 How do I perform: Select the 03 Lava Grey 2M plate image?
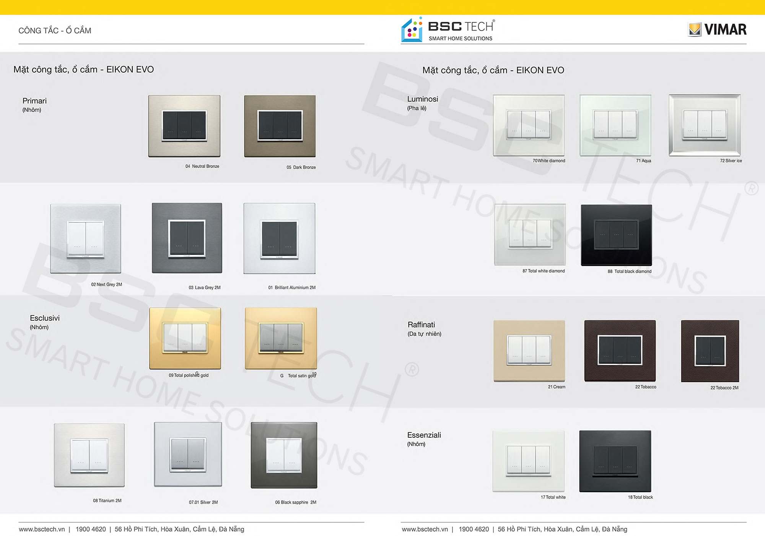(187, 238)
